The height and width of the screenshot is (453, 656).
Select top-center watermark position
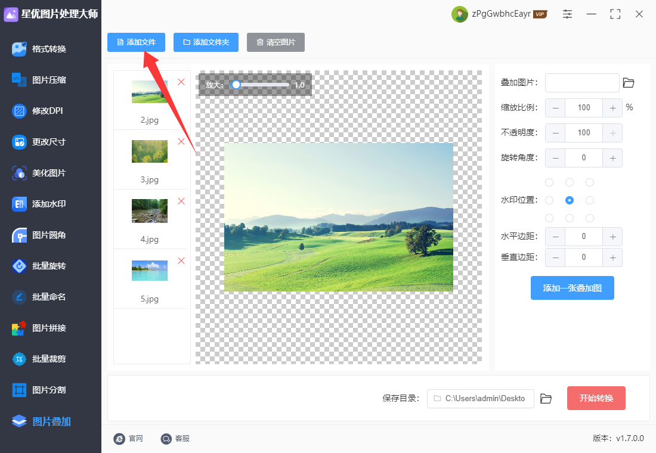click(570, 182)
